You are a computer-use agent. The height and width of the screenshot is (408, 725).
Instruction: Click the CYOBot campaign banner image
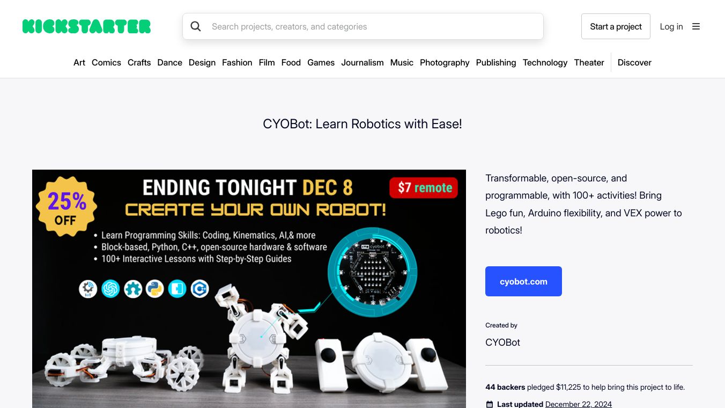(249, 289)
